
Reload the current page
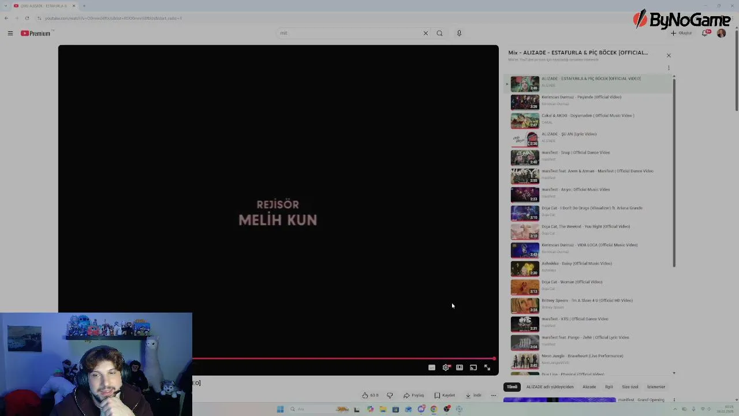click(x=27, y=18)
